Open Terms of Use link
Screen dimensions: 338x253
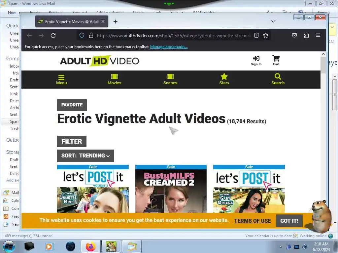(x=253, y=221)
